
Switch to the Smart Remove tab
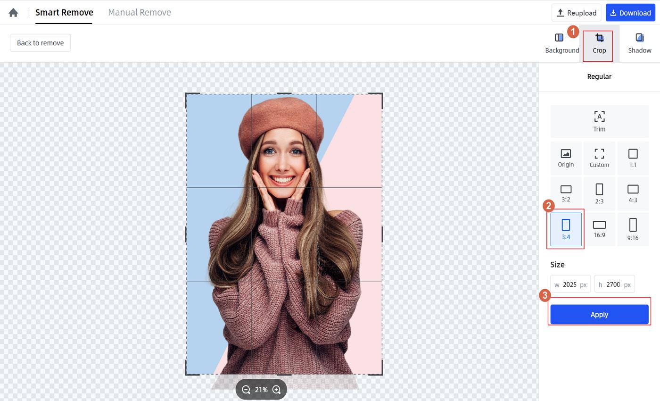[64, 13]
